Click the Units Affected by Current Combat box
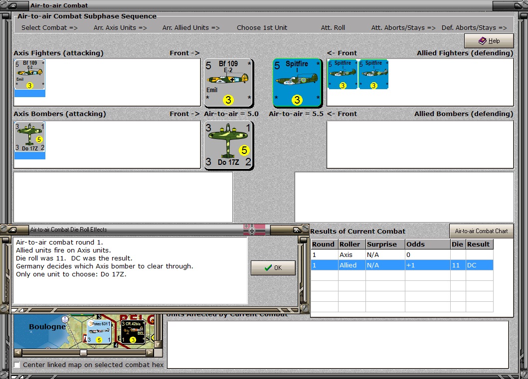The image size is (528, 379). point(338,345)
